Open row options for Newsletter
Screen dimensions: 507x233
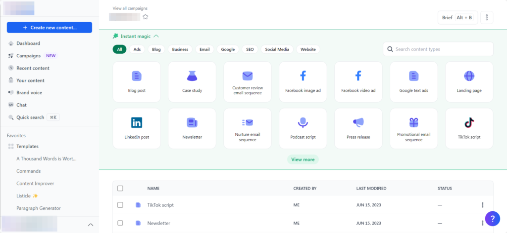pyautogui.click(x=482, y=223)
